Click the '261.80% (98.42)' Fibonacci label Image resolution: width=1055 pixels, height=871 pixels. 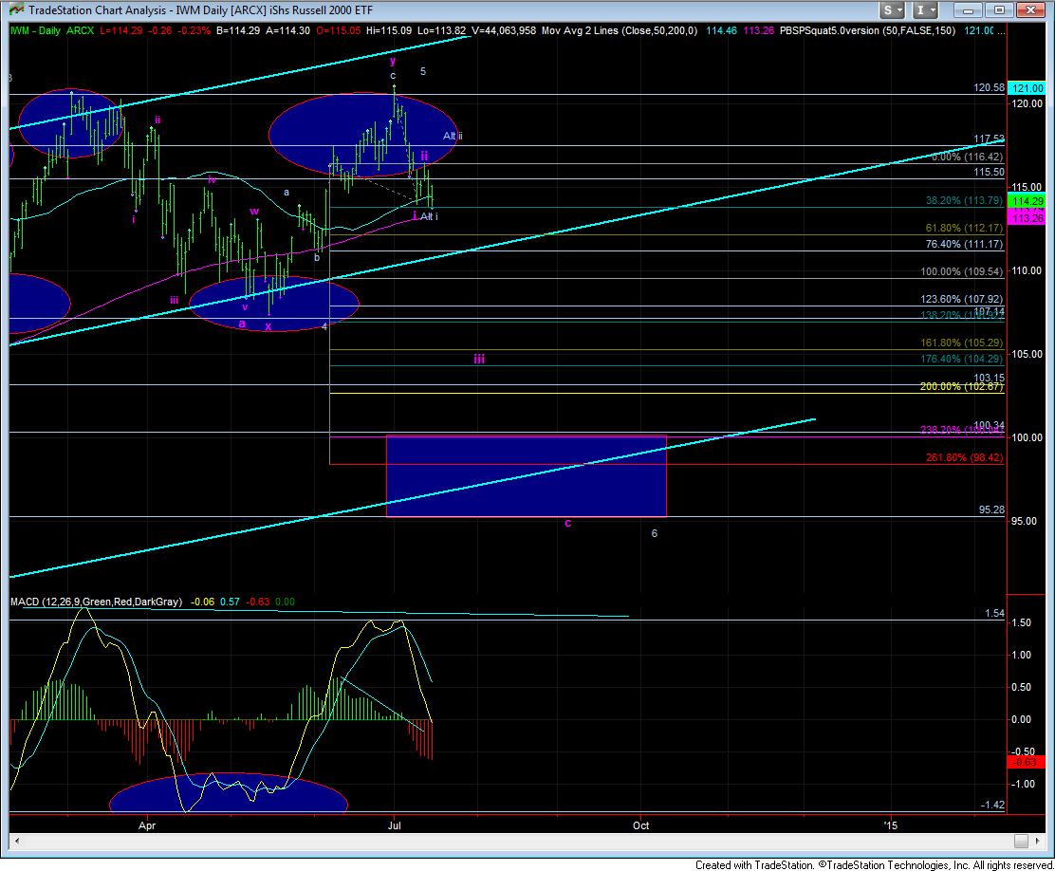(x=964, y=457)
